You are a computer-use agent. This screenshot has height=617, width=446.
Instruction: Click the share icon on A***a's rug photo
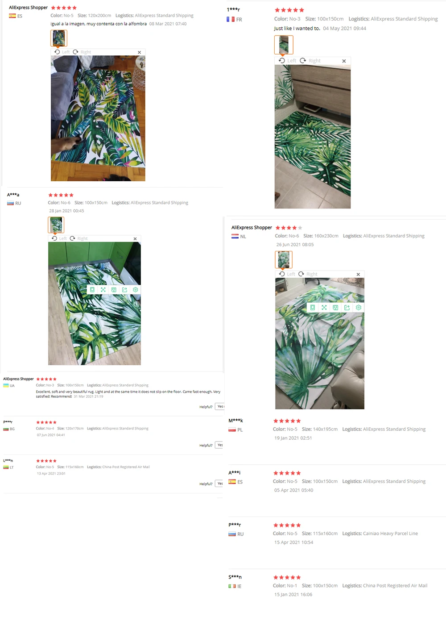pyautogui.click(x=124, y=290)
